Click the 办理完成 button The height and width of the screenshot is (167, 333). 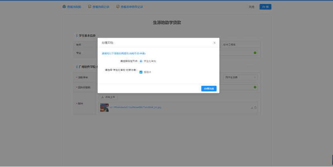209,89
